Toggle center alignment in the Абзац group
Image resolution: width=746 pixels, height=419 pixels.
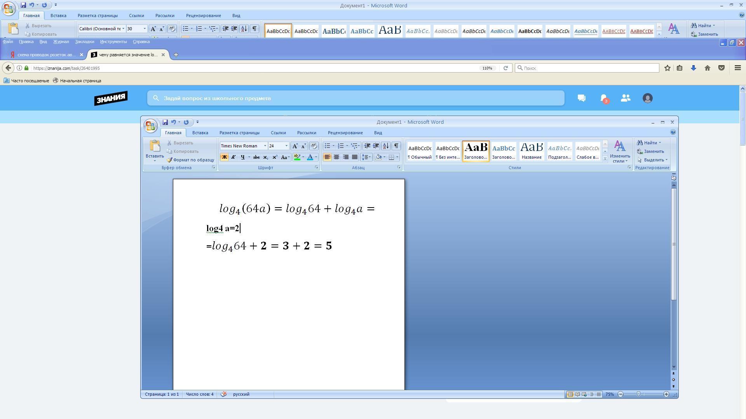coord(336,157)
